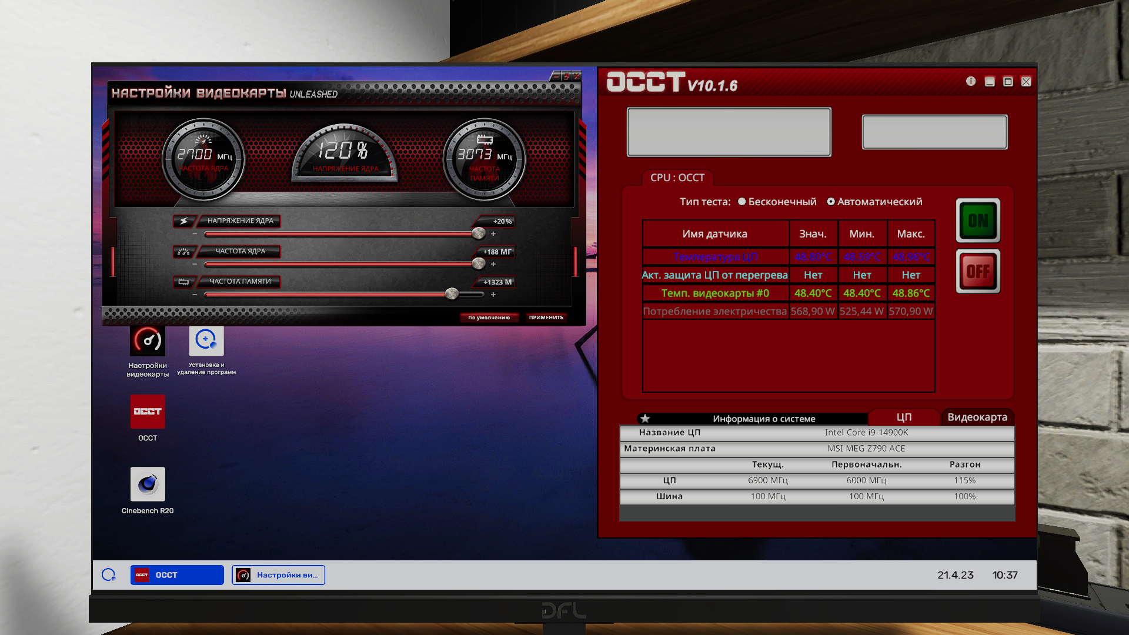Decrease core clock with the minus button
Screen dimensions: 1129x635
(195, 265)
